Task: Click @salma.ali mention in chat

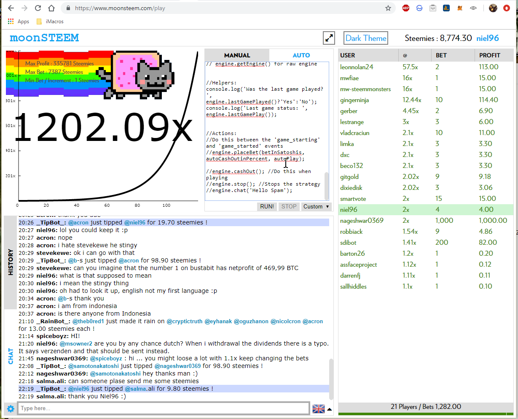Action: point(140,389)
